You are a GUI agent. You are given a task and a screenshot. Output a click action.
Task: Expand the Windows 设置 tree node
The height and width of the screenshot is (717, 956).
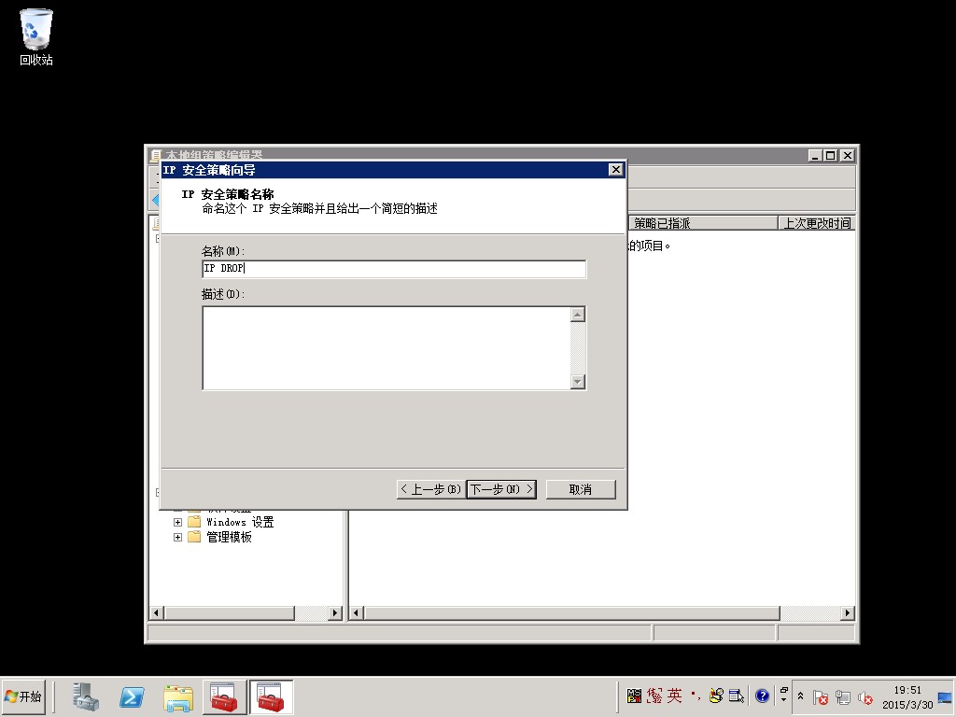177,522
